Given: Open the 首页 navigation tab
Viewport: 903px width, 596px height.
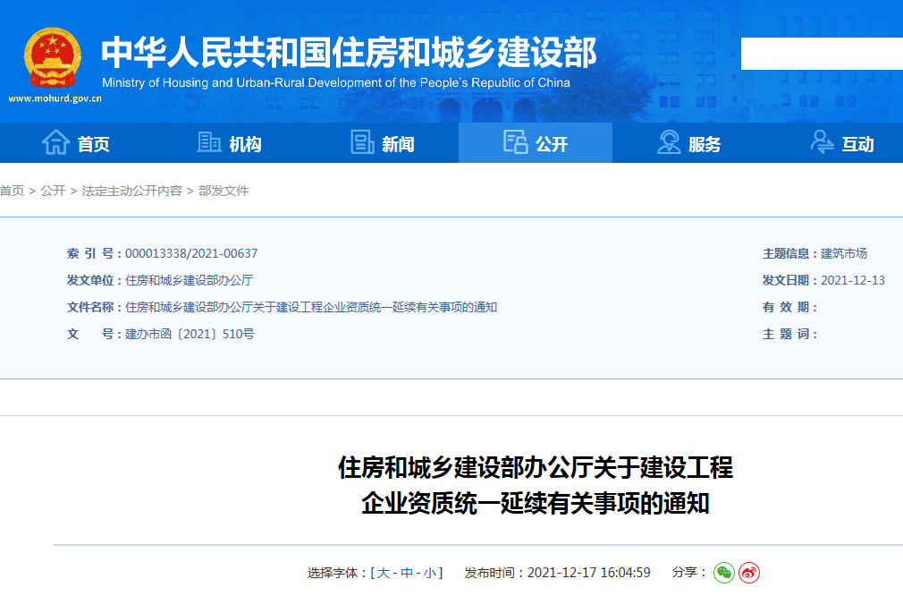Looking at the screenshot, I should pos(76,142).
